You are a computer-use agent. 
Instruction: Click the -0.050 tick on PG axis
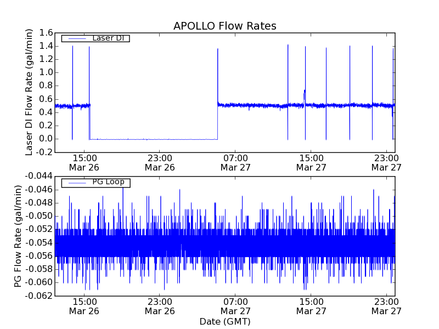click(39, 216)
